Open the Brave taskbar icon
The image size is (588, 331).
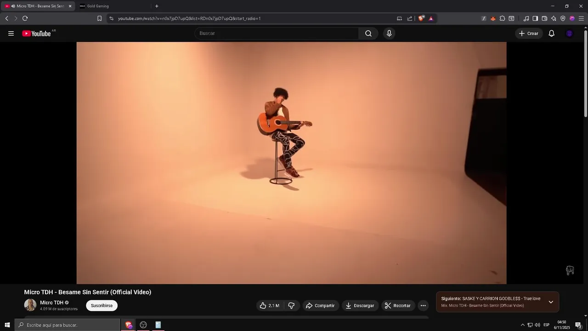129,325
